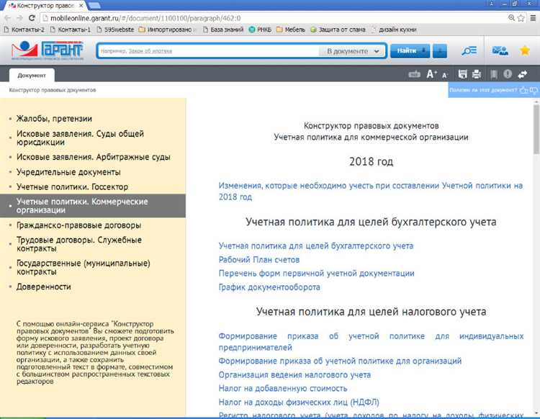Click thumbs-up on document usefulness
540x419 pixels.
(x=524, y=90)
